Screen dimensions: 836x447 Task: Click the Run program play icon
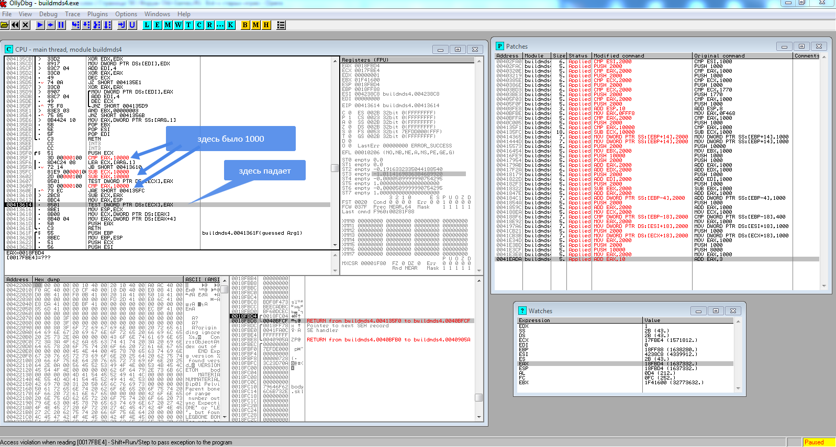pyautogui.click(x=40, y=25)
